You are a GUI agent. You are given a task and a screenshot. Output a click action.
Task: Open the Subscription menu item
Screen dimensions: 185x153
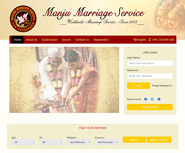(x=49, y=40)
